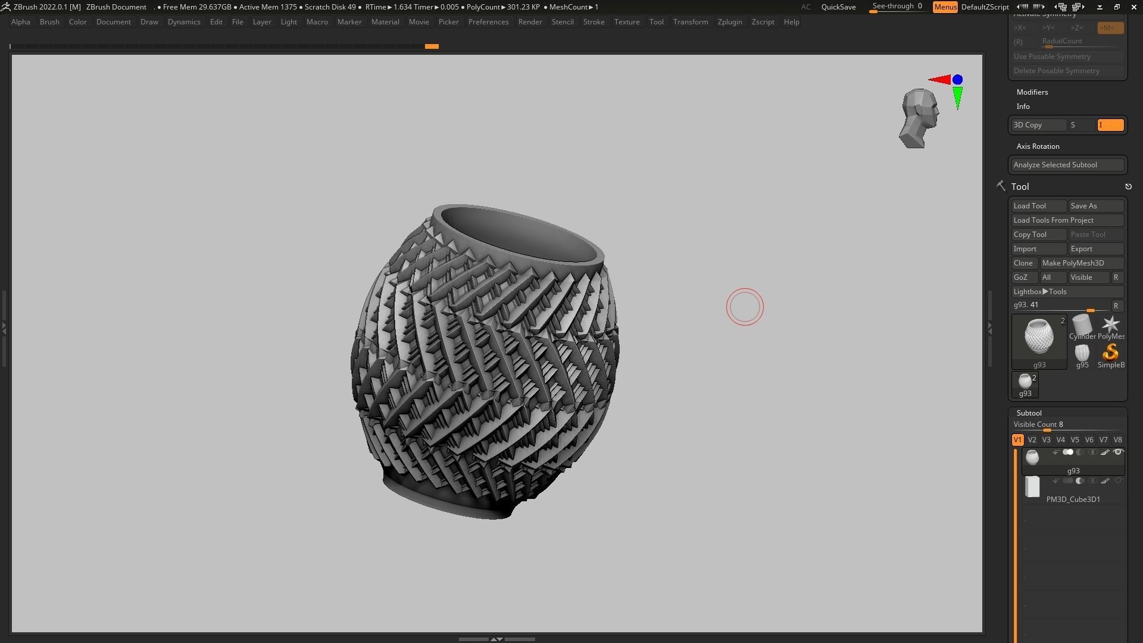
Task: Expand the Modifiers section
Action: coord(1032,92)
